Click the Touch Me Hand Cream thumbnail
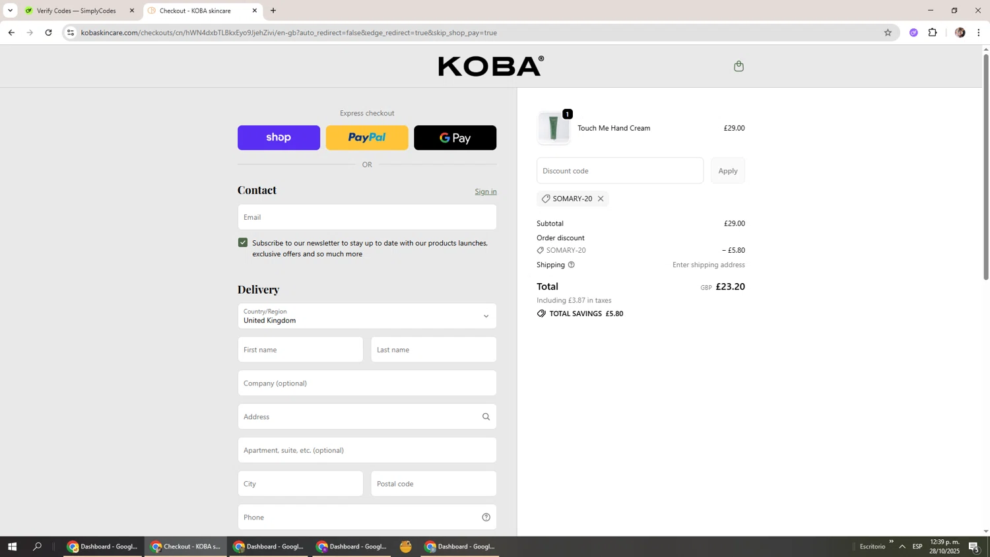The image size is (990, 557). tap(554, 128)
